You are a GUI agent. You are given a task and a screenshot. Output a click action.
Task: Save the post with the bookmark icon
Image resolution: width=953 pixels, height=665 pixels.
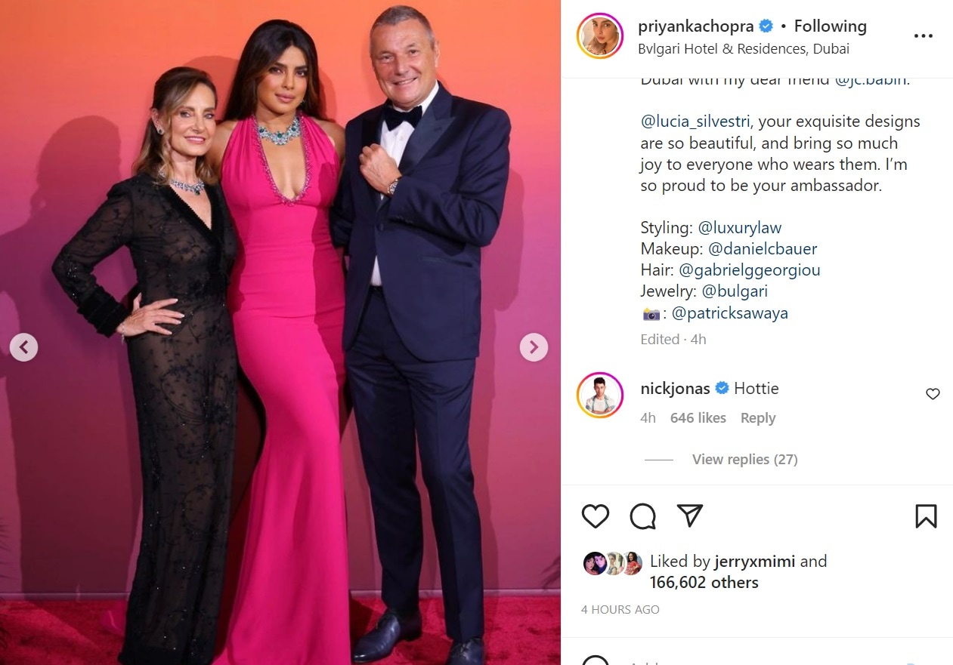click(926, 516)
